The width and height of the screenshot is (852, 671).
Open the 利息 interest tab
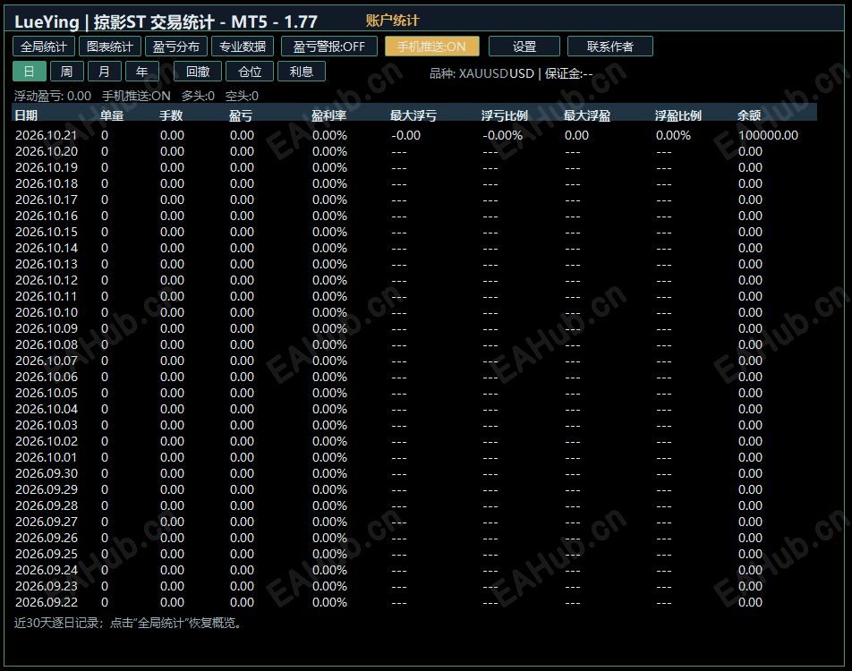point(302,72)
